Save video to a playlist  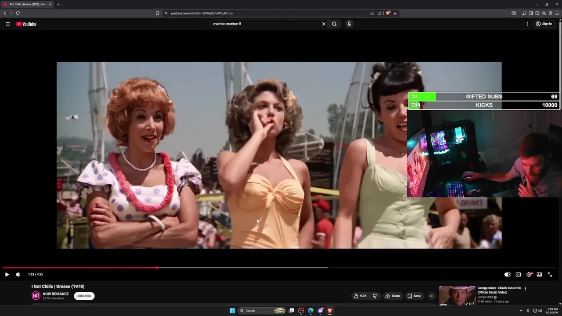[x=414, y=296]
